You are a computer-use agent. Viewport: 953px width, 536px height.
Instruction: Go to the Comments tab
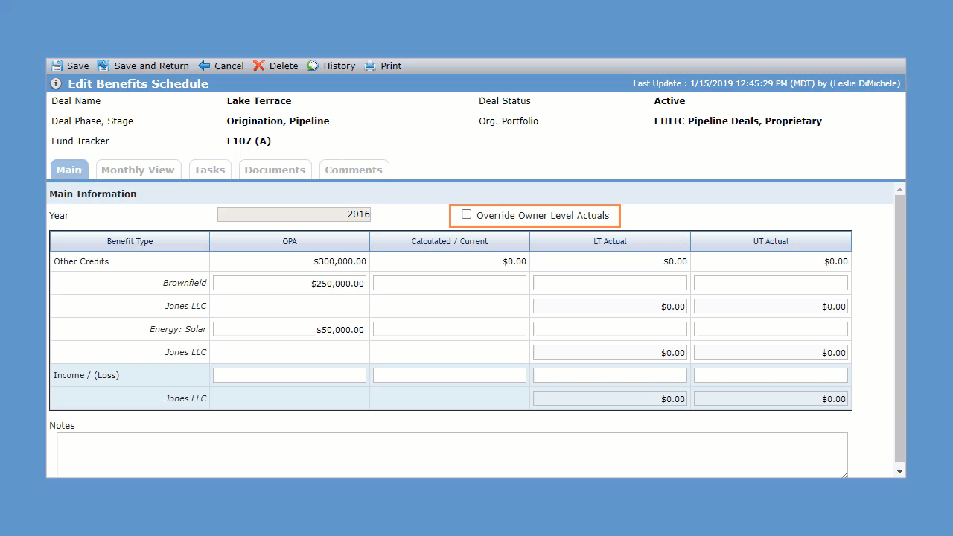click(x=354, y=170)
